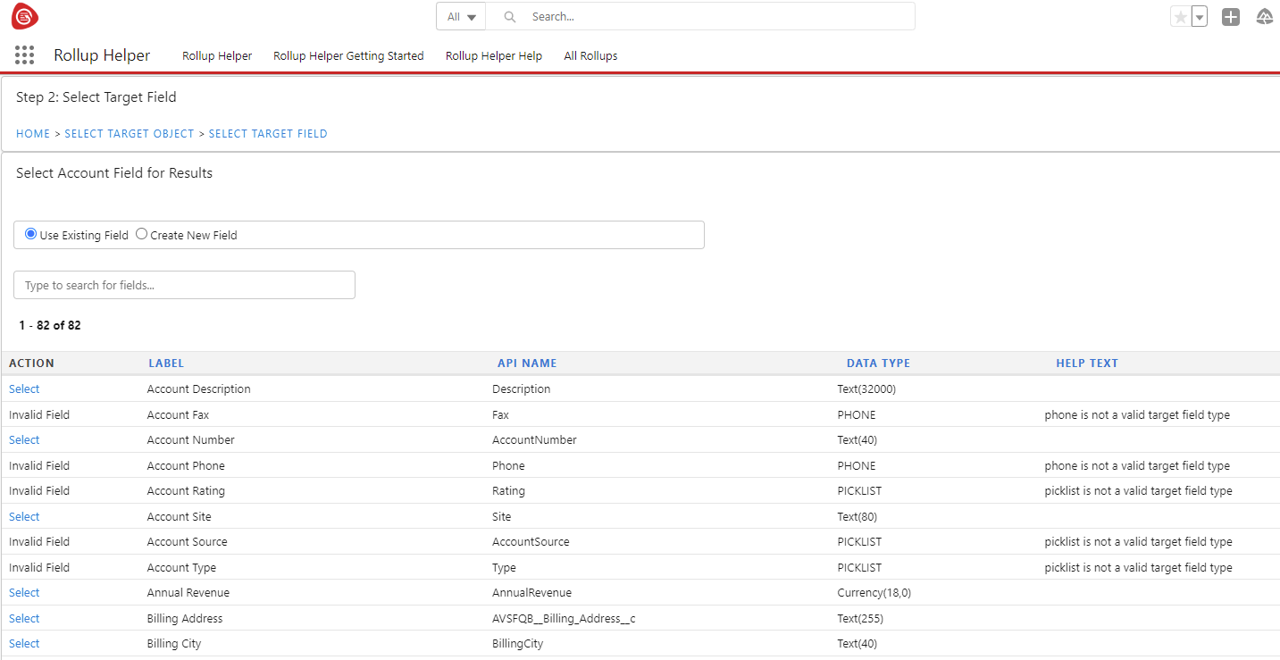Click the Text(32000) data type cell

coord(866,389)
